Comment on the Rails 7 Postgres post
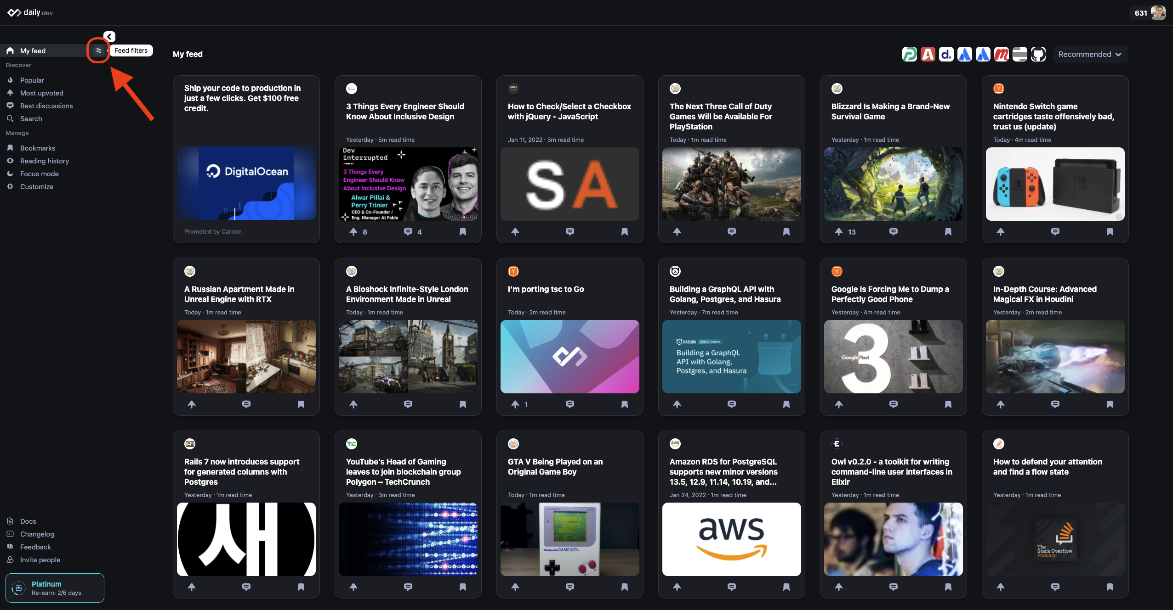This screenshot has width=1173, height=610. pyautogui.click(x=246, y=587)
